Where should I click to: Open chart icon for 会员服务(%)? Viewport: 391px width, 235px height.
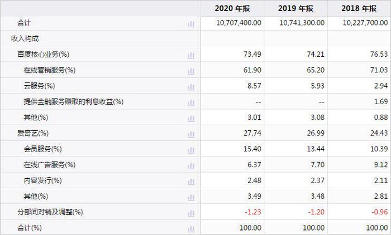click(191, 150)
